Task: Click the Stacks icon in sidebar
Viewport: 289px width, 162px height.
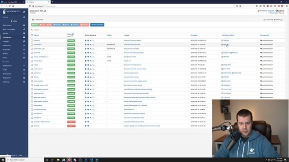Action: click(24, 33)
